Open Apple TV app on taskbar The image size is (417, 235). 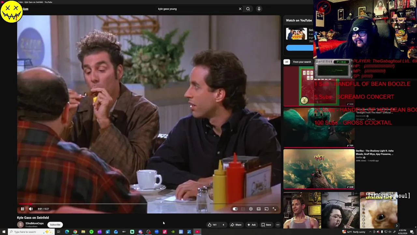(124, 232)
